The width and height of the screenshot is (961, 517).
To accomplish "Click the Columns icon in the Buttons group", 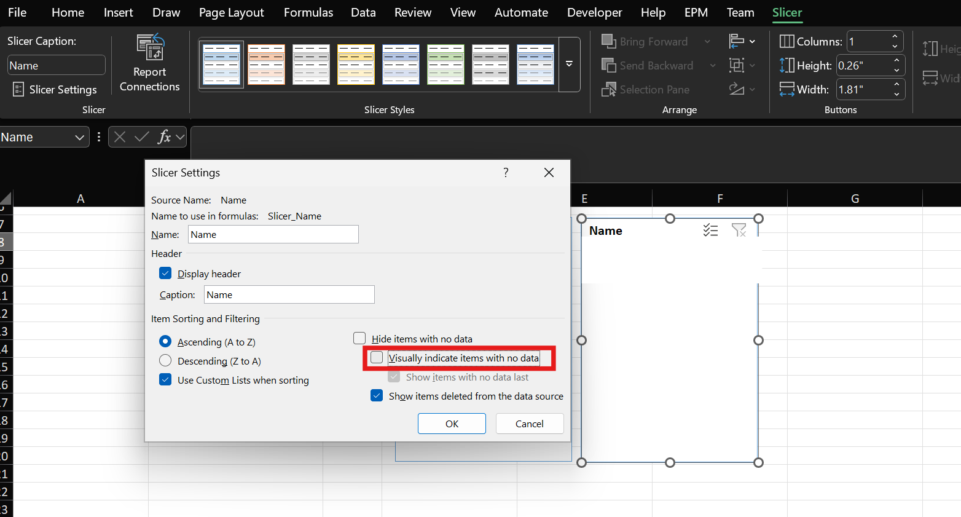I will coord(788,41).
